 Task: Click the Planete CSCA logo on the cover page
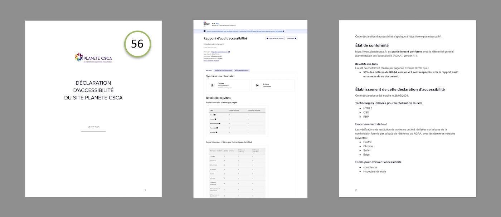tap(94, 57)
